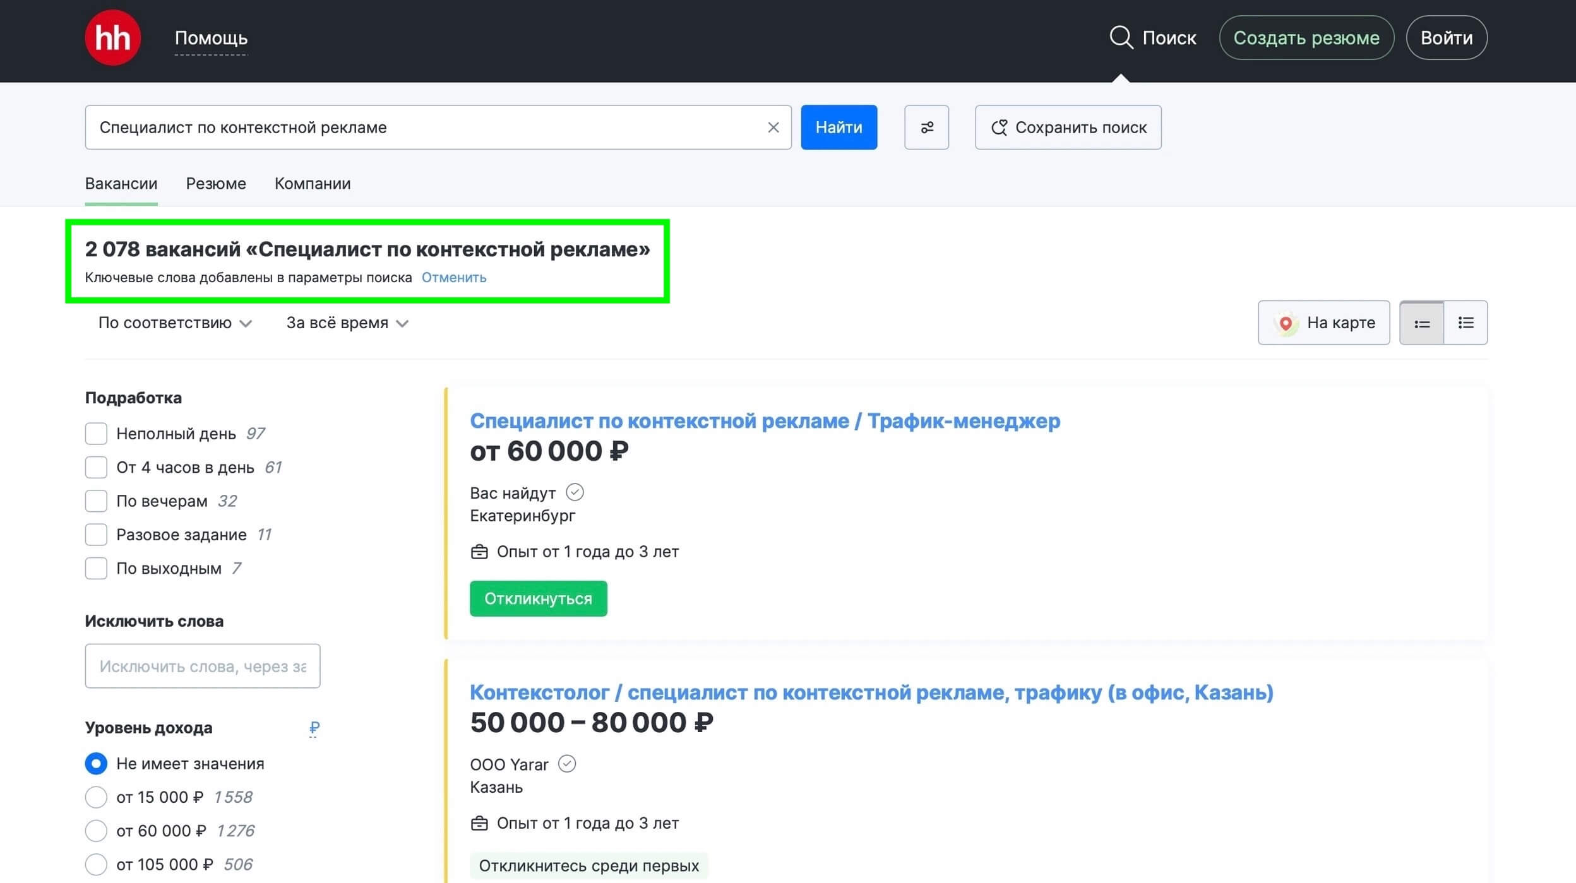Click Откликнуться on the 60 000 ₽ vacancy
The width and height of the screenshot is (1576, 883).
click(x=538, y=598)
